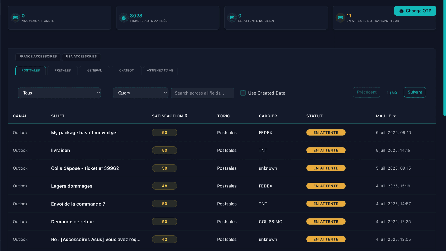
Task: Open the Tous filter dropdown
Action: [x=59, y=93]
